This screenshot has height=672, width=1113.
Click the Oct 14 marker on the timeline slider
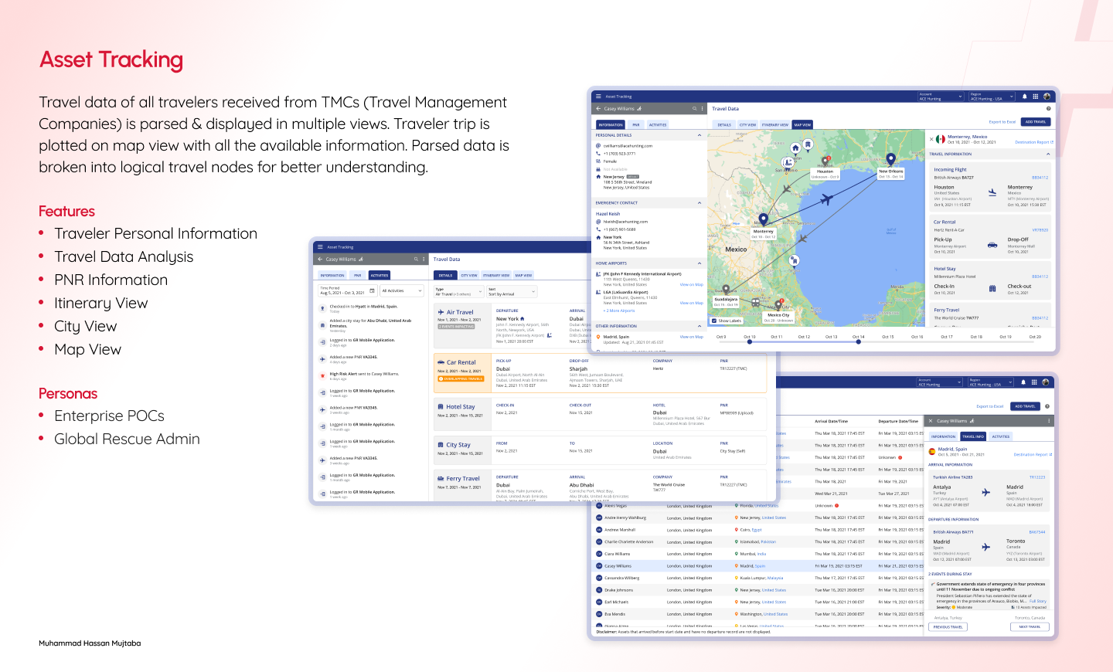[859, 342]
